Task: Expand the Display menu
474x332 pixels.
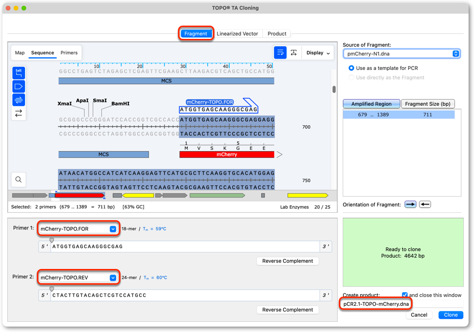Action: pos(318,53)
